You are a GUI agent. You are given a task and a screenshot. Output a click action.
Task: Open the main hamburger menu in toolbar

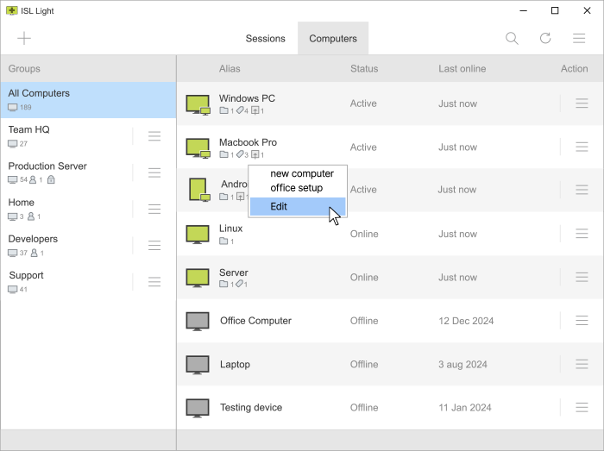(x=580, y=38)
